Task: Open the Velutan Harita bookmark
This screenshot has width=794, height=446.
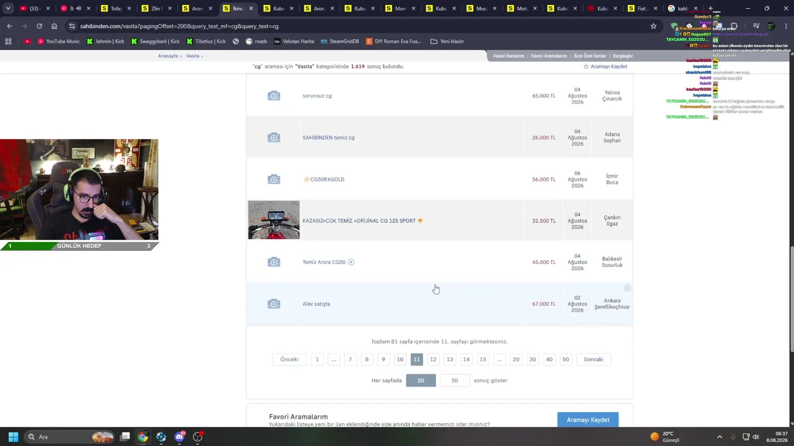Action: coord(294,42)
